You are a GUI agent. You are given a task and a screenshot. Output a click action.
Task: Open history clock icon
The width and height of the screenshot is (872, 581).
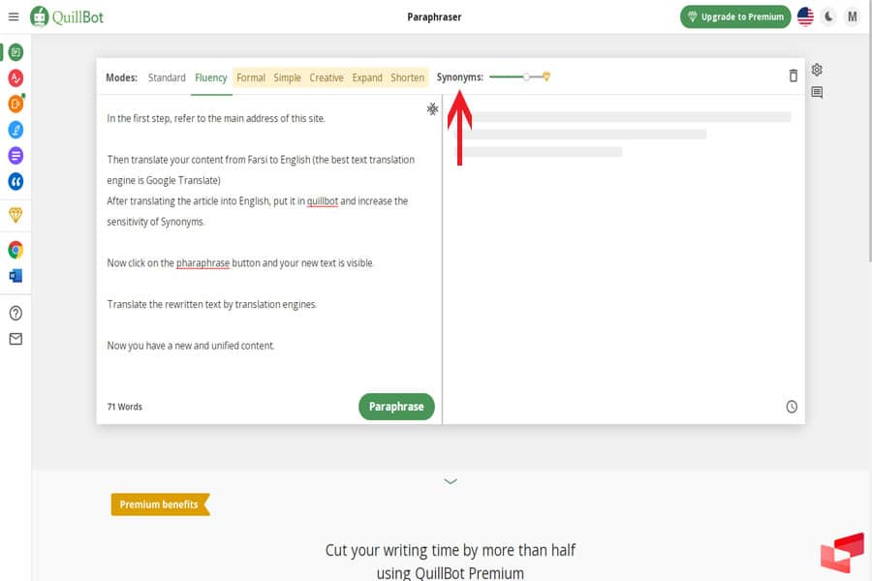click(x=792, y=407)
